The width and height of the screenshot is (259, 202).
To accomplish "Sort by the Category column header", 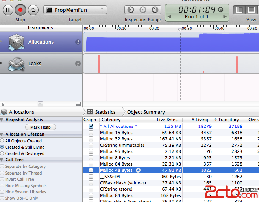I will (126, 120).
